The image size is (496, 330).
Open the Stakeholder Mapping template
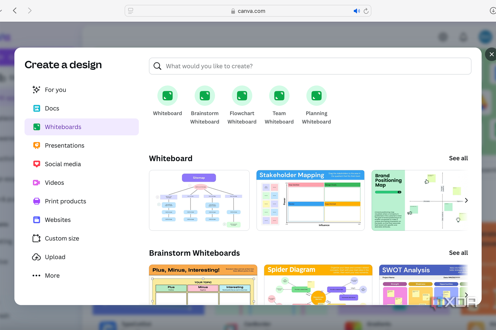[x=311, y=200]
